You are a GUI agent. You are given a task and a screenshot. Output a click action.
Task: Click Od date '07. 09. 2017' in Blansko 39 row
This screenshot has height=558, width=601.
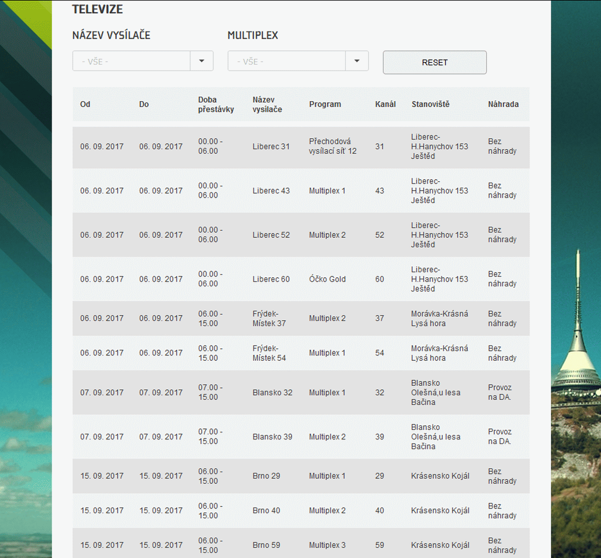pyautogui.click(x=102, y=436)
